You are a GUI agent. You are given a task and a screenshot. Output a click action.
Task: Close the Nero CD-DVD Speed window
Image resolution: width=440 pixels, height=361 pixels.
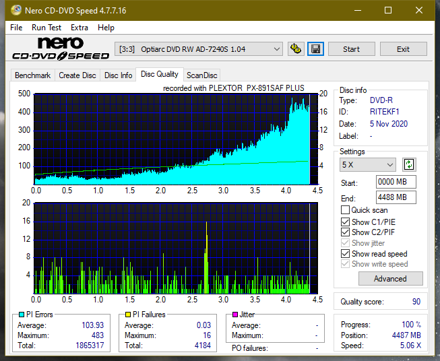(419, 10)
